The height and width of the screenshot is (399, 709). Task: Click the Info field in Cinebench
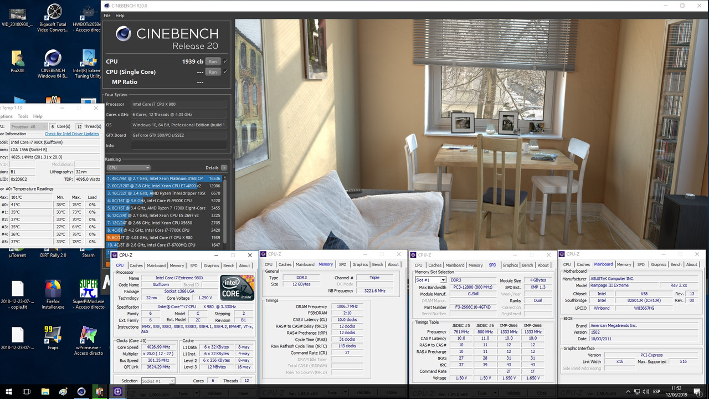pos(179,146)
